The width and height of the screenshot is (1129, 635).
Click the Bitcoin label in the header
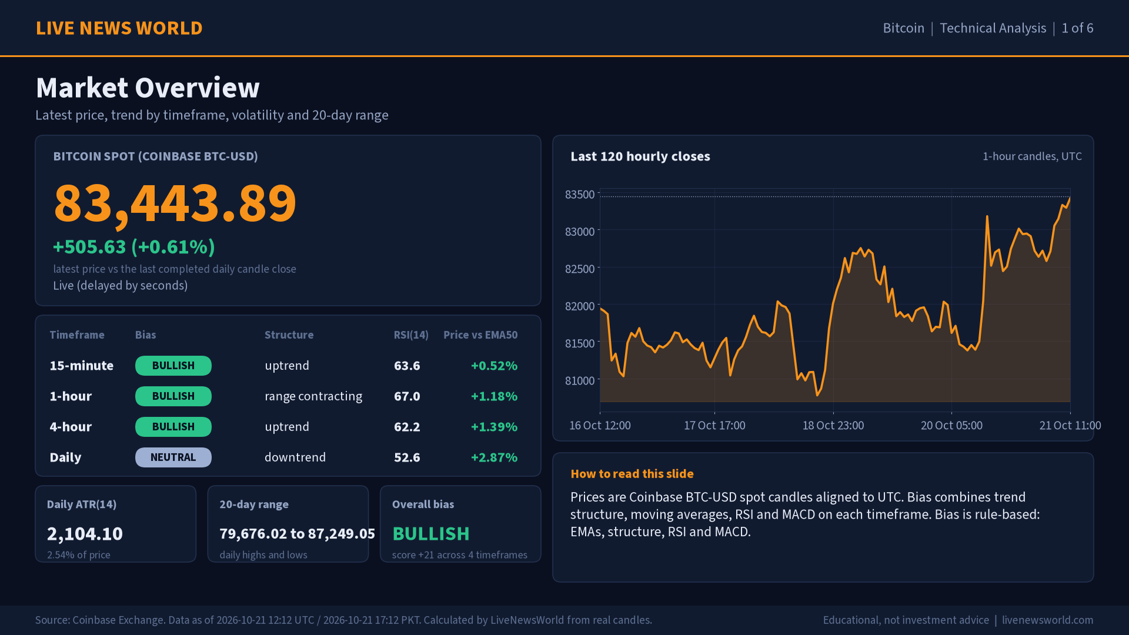903,28
